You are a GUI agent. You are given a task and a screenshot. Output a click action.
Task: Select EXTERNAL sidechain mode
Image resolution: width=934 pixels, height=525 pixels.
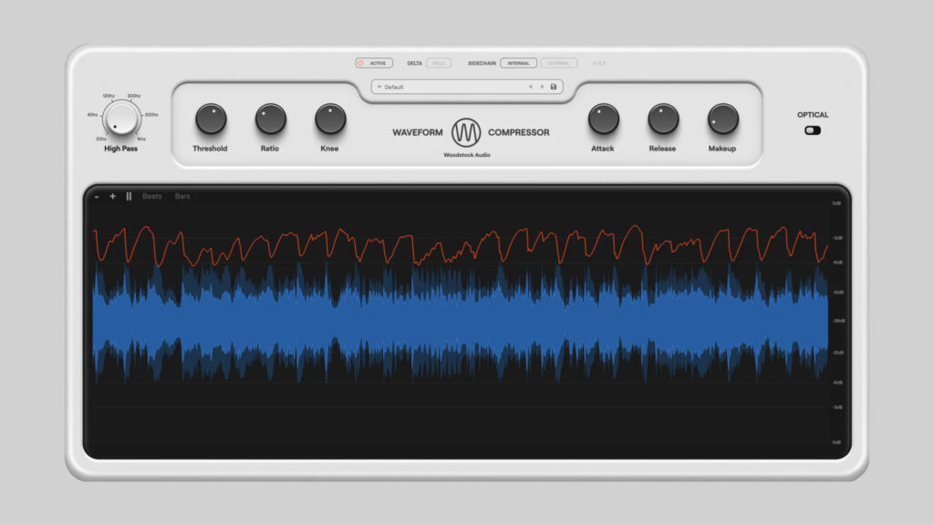pos(558,63)
